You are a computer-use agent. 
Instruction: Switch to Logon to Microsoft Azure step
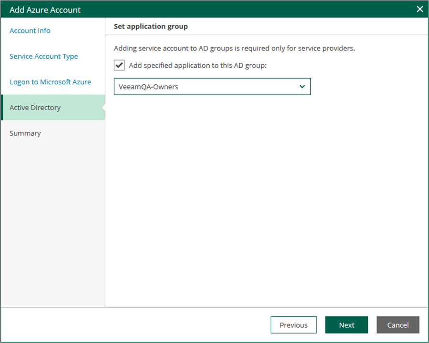(50, 82)
